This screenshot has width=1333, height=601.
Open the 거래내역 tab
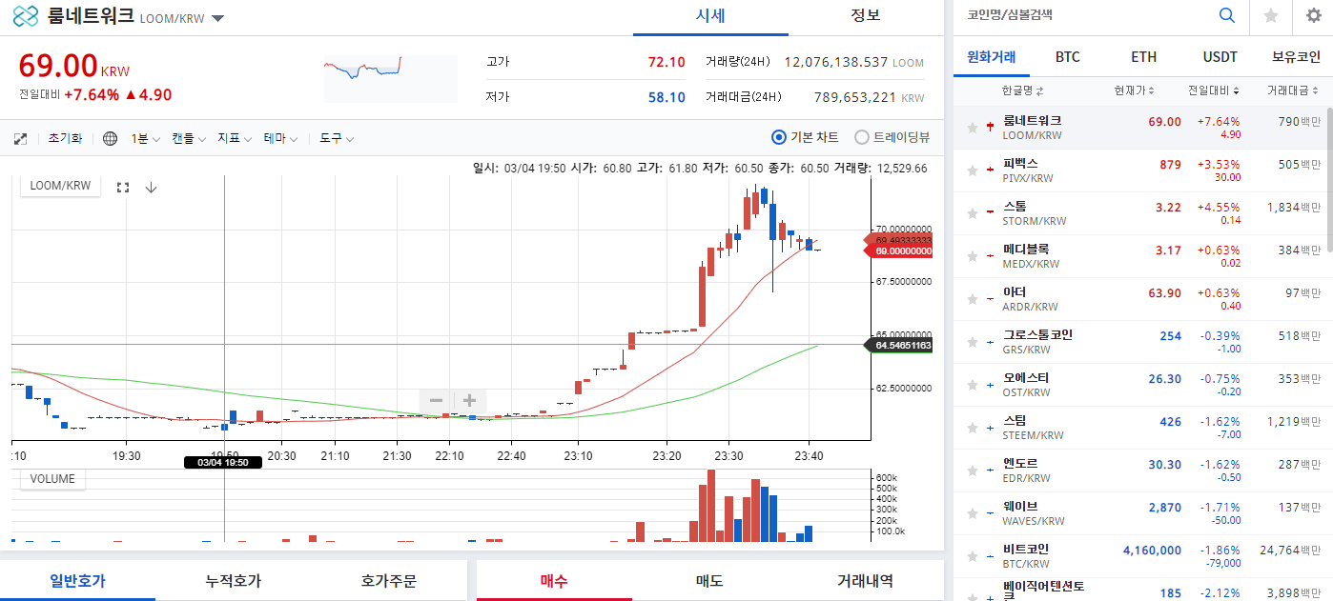(865, 580)
